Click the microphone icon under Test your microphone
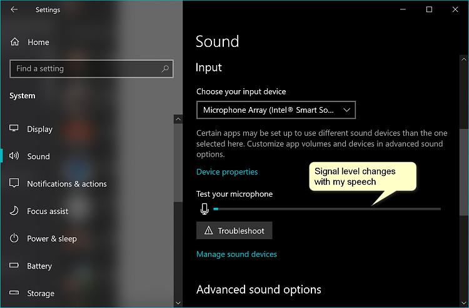Screen dimensions: 469x308 tap(204, 208)
